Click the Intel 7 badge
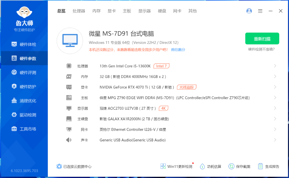Image resolution: width=289 pixels, height=178 pixels. 161,66
